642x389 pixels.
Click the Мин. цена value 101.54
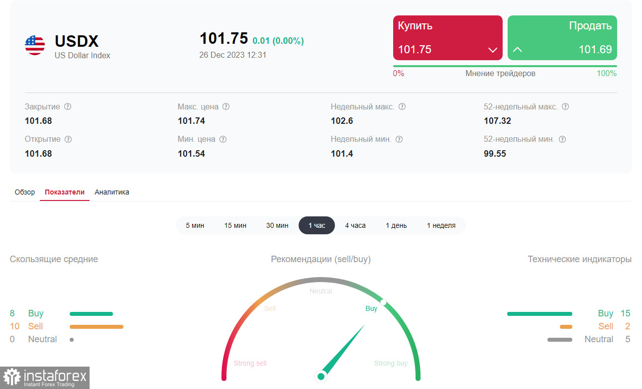pyautogui.click(x=192, y=154)
